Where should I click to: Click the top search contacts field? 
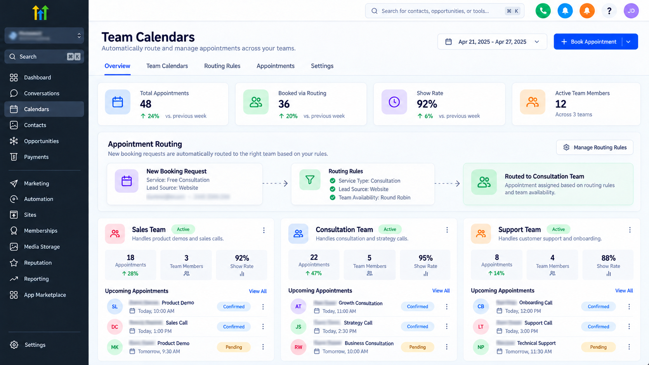click(445, 11)
